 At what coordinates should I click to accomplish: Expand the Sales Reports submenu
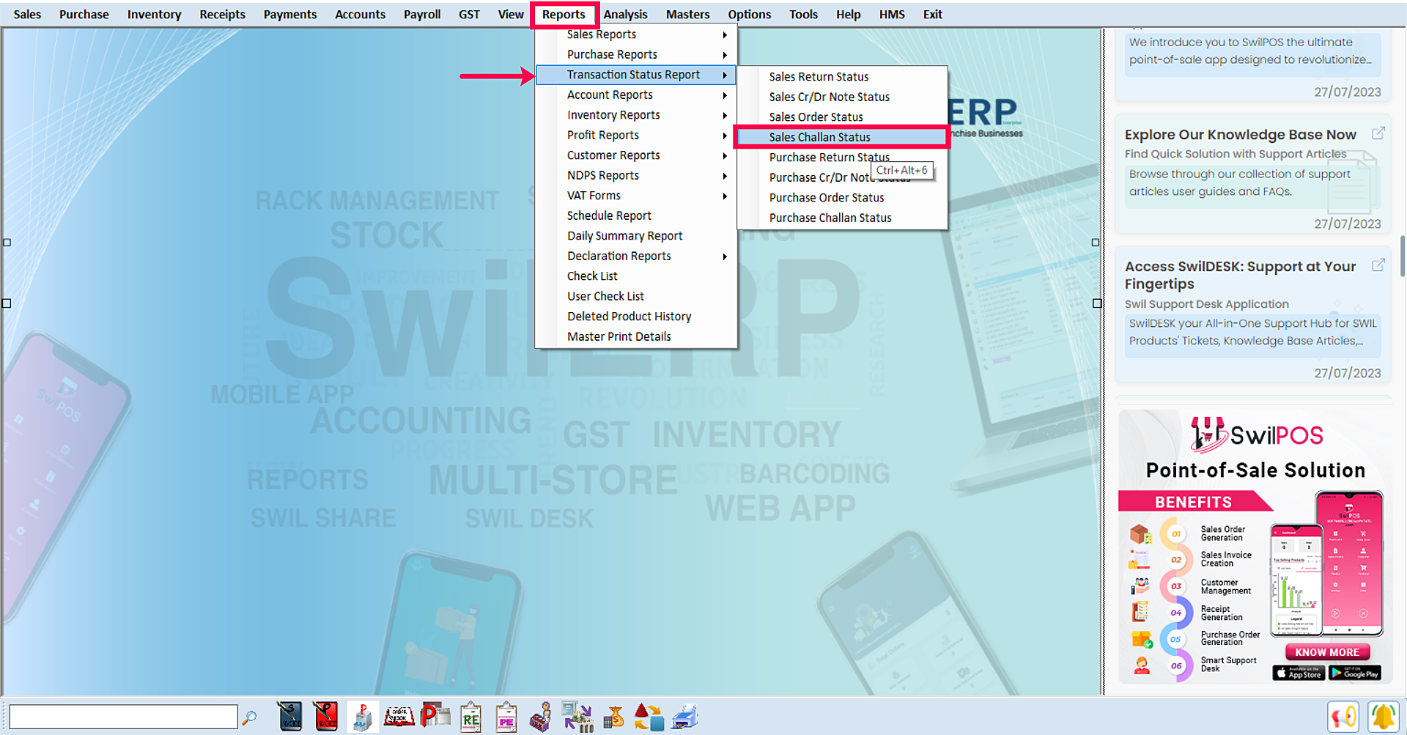coord(636,34)
